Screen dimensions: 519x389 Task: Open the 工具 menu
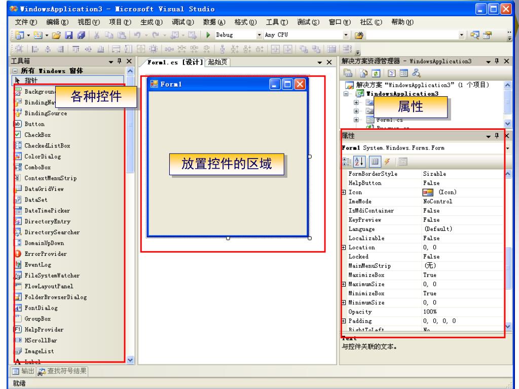pos(277,22)
